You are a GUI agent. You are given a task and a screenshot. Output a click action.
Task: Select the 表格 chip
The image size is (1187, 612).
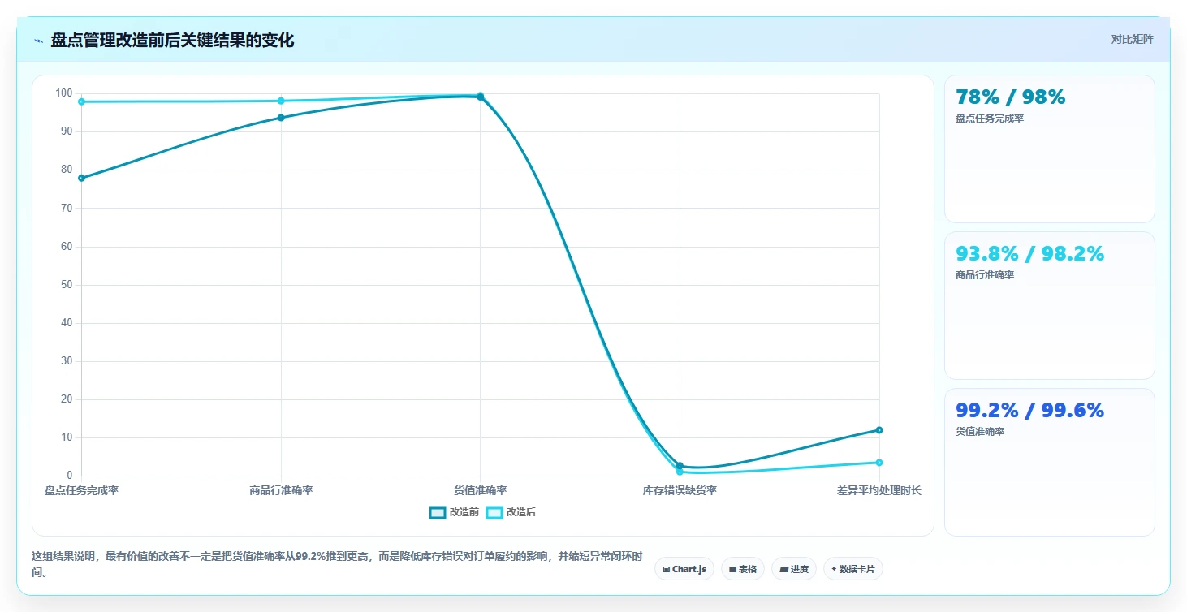coord(743,569)
